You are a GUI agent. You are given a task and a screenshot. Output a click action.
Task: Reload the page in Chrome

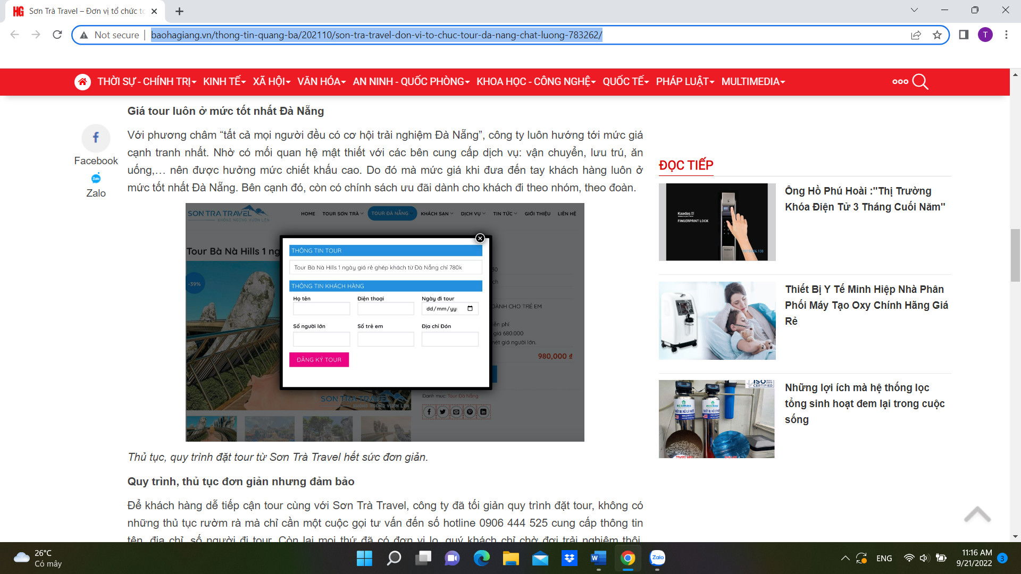[57, 35]
